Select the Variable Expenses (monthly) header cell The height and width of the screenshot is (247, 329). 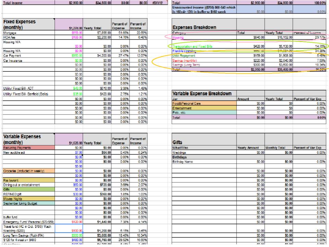tap(28, 140)
